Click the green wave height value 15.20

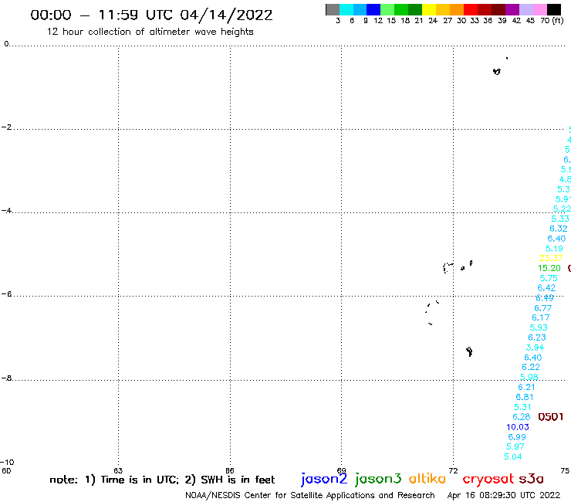(x=549, y=268)
